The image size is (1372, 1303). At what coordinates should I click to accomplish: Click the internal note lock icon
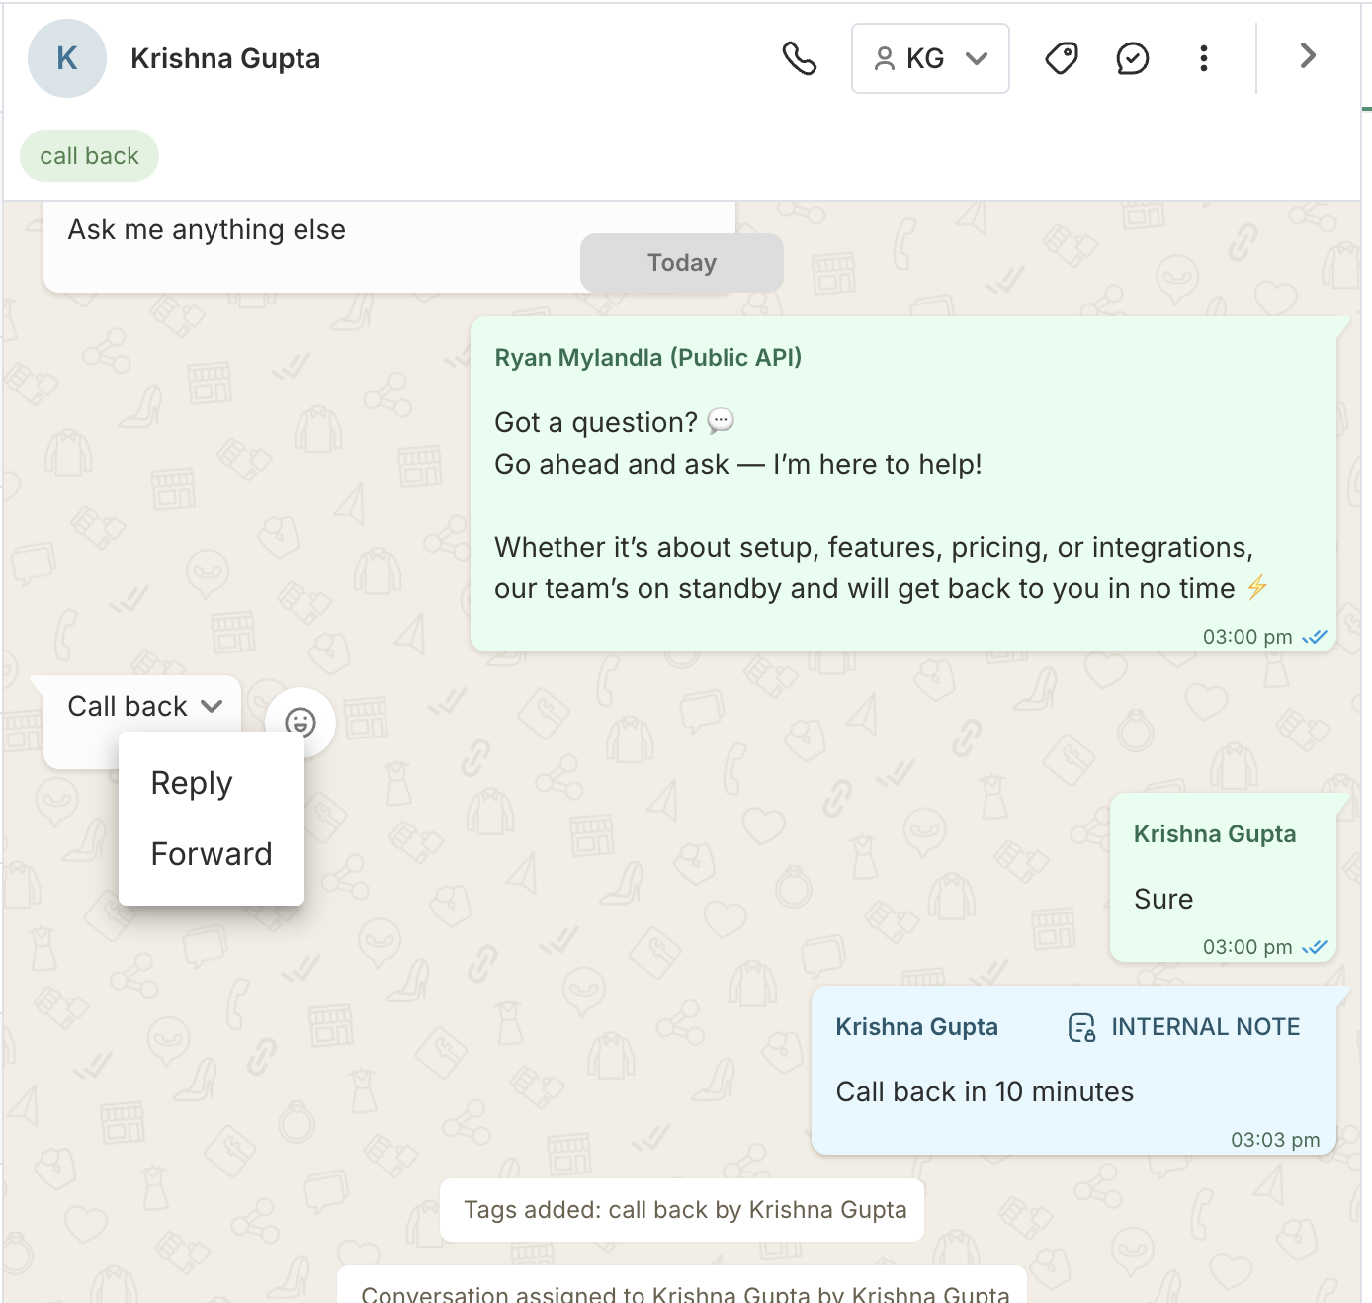tap(1082, 1028)
